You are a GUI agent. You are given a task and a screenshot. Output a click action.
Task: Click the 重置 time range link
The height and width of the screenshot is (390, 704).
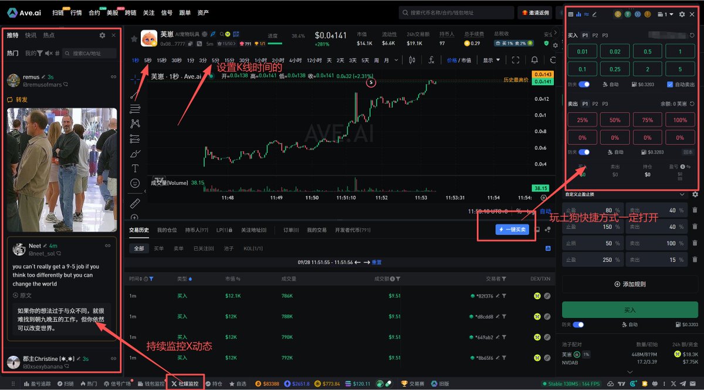[x=377, y=262]
